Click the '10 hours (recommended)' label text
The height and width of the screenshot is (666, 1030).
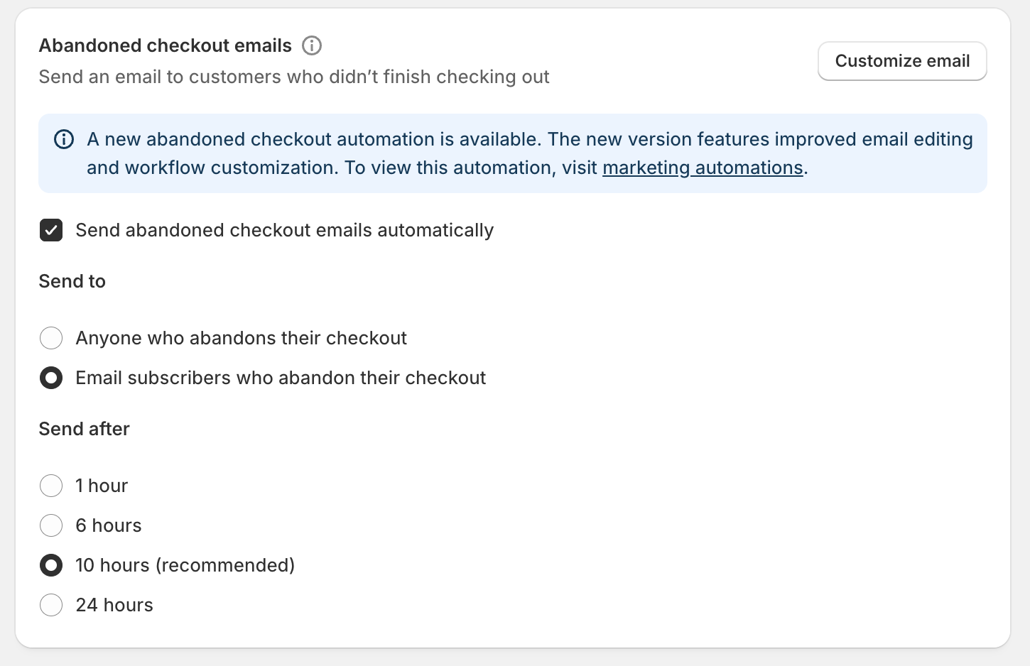[185, 565]
